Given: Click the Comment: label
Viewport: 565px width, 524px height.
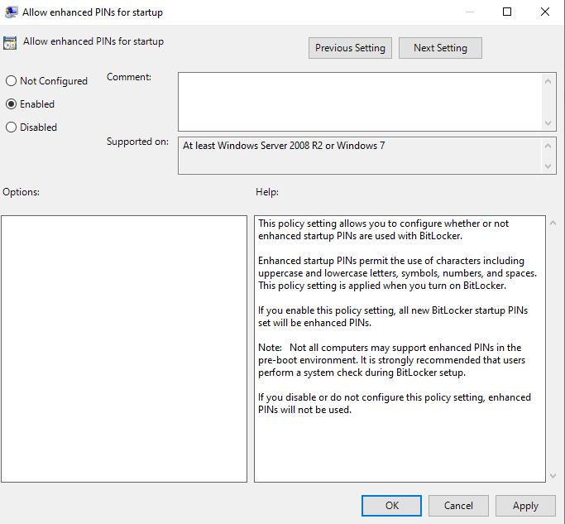Looking at the screenshot, I should [129, 77].
